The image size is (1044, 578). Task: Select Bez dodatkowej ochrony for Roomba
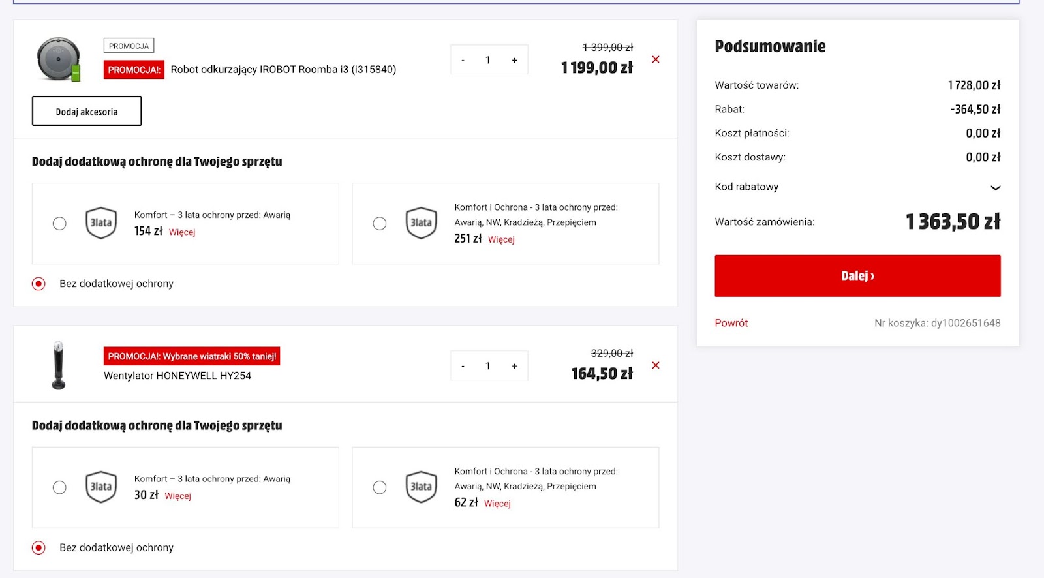(x=38, y=284)
